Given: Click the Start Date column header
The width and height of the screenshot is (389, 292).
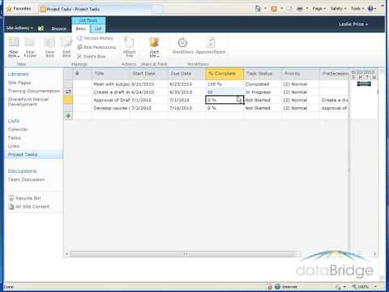Looking at the screenshot, I should click(x=149, y=74).
